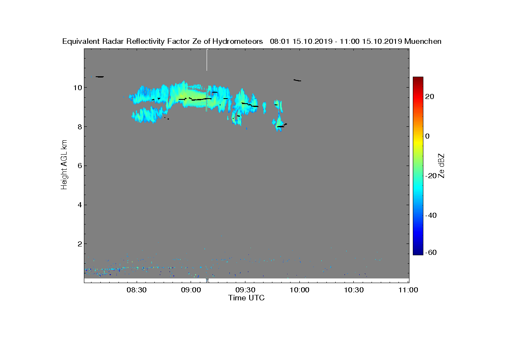The width and height of the screenshot is (506, 337).
Task: Click the colorbar tick label 20
Action: coord(431,96)
